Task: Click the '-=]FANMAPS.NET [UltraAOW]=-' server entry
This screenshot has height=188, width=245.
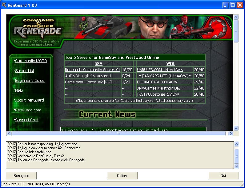Action: (165, 76)
